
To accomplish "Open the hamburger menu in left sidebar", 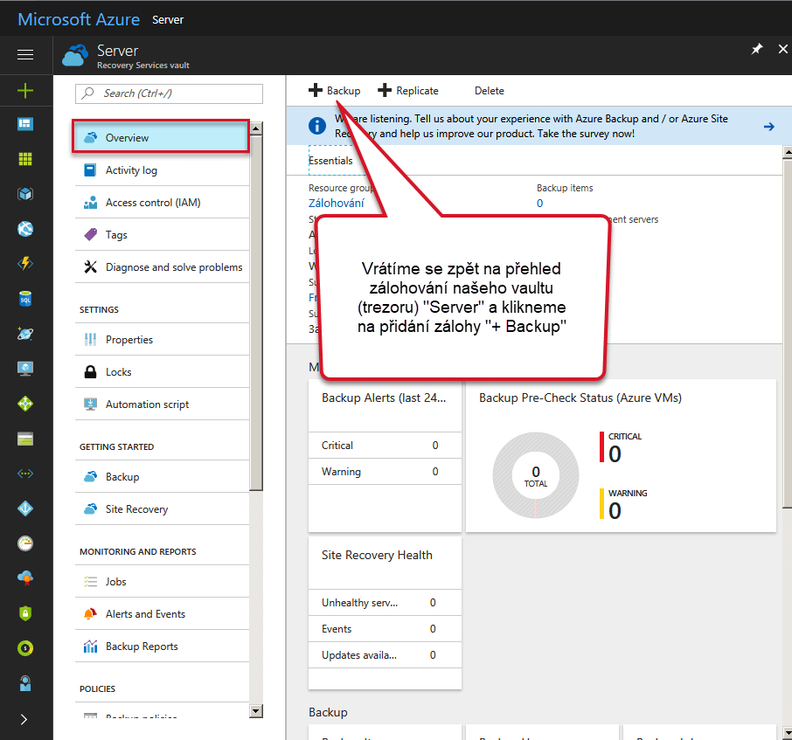I will pos(25,54).
